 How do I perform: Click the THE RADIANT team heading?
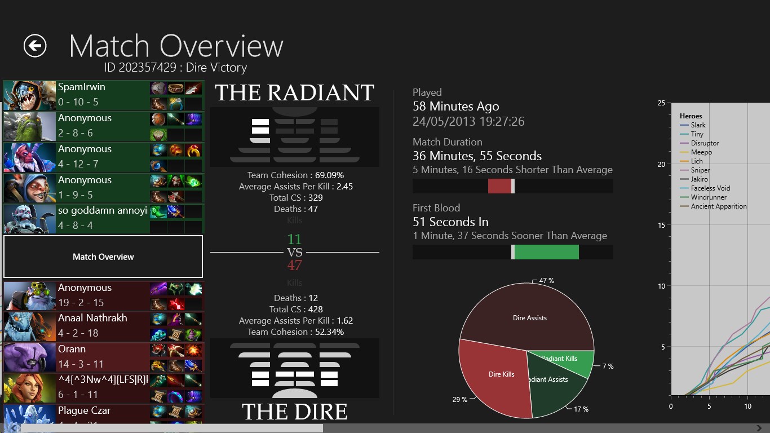tap(295, 92)
